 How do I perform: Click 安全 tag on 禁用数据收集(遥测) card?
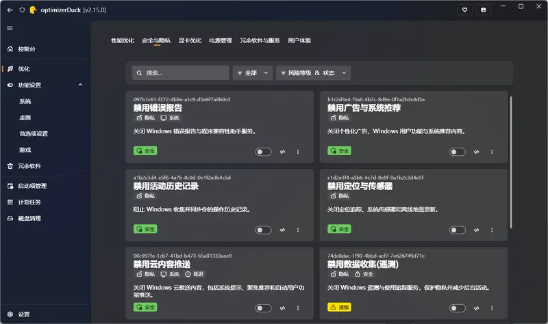point(364,274)
